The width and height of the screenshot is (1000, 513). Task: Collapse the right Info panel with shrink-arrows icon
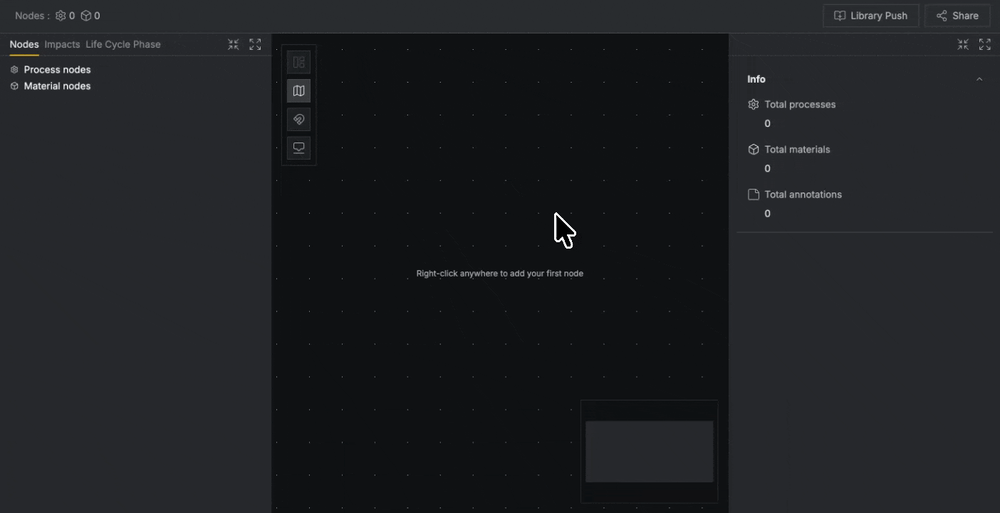coord(963,44)
